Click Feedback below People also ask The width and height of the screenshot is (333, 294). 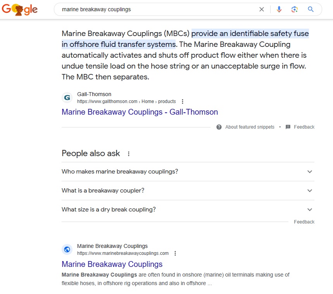click(x=304, y=222)
